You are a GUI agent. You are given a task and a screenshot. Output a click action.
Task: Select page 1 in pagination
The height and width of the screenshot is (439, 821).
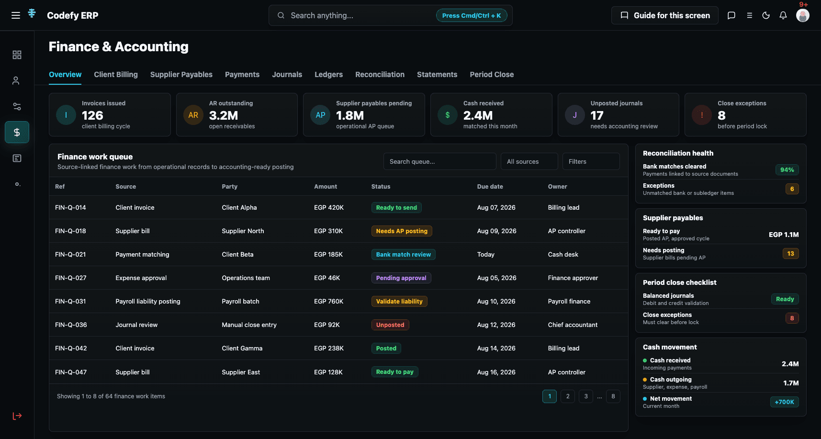pyautogui.click(x=550, y=396)
